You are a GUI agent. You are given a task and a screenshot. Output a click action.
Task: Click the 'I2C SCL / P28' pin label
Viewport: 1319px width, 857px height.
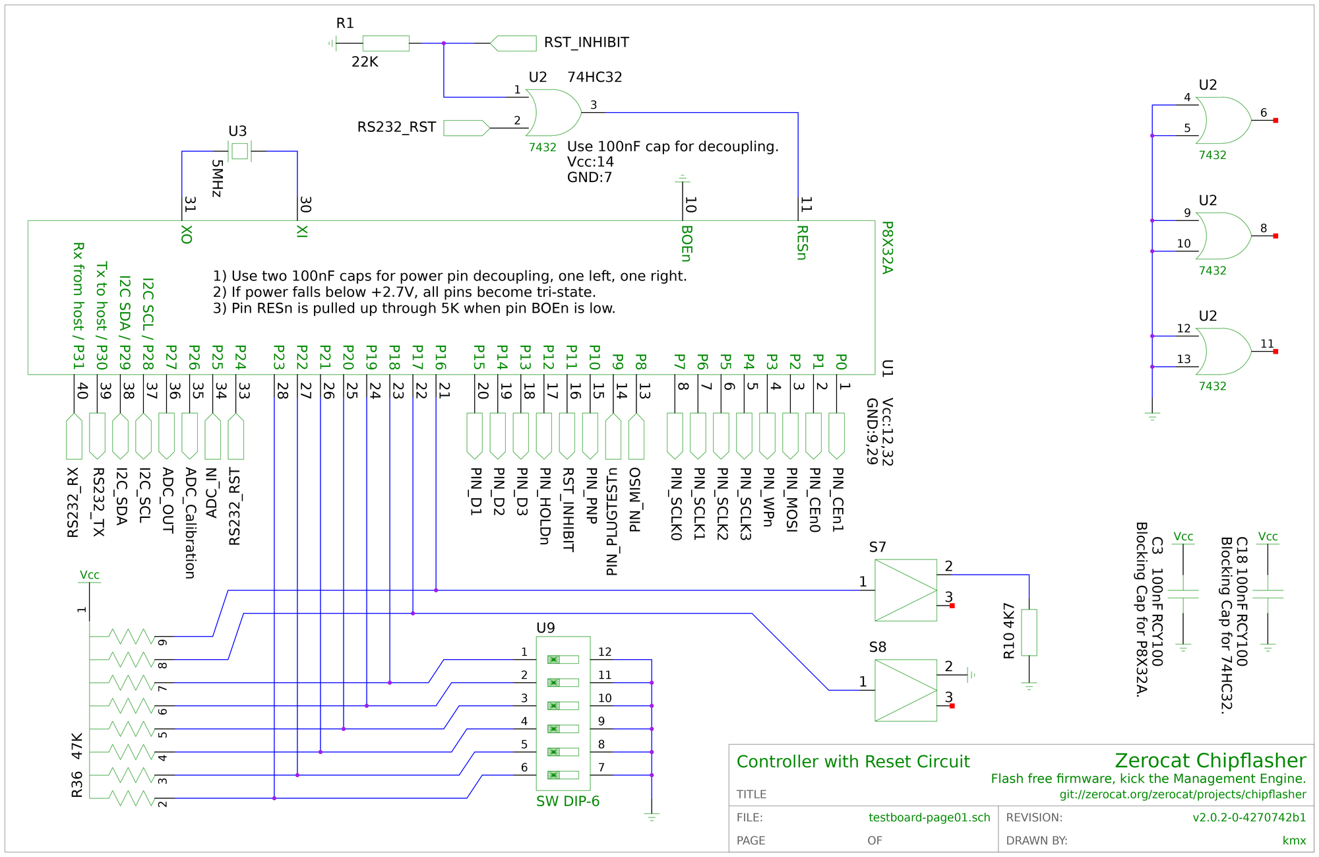pos(148,324)
